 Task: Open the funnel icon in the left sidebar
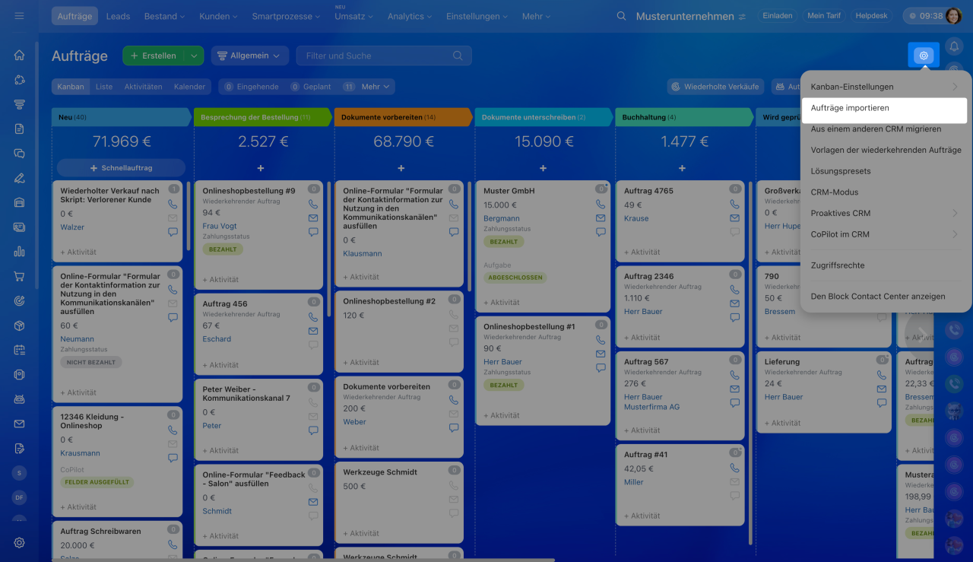[19, 104]
